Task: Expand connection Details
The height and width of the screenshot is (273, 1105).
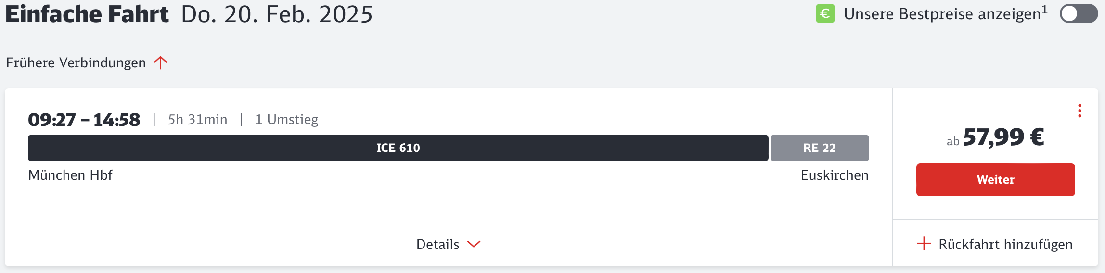Action: click(x=448, y=244)
